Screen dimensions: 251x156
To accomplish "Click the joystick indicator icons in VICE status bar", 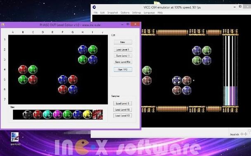I will tap(244, 134).
